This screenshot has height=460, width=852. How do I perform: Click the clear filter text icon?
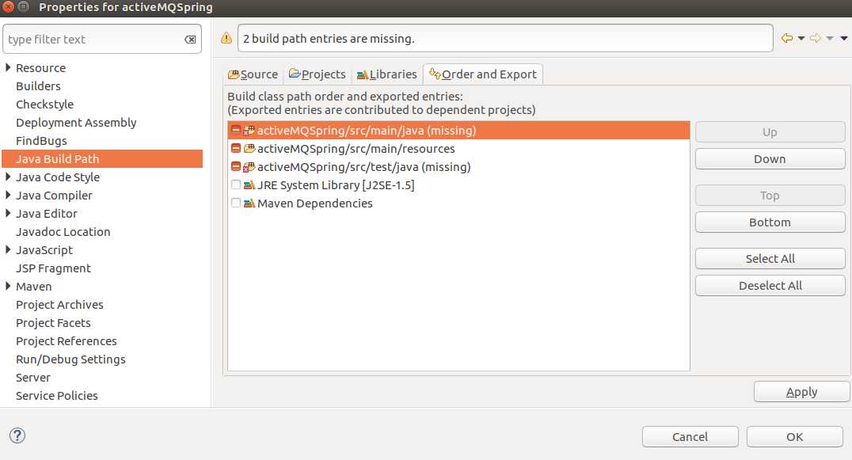click(x=190, y=39)
